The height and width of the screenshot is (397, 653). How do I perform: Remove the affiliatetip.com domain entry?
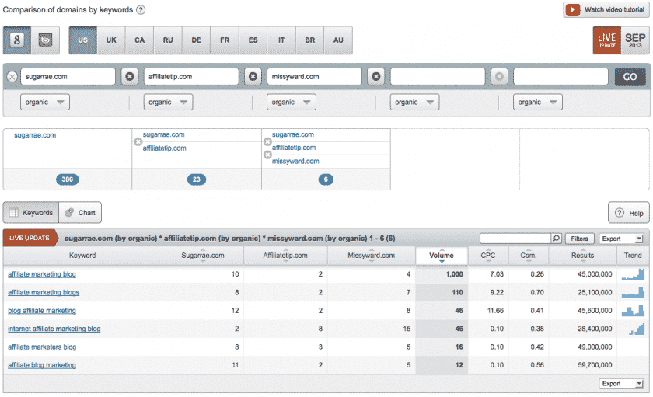click(x=130, y=77)
